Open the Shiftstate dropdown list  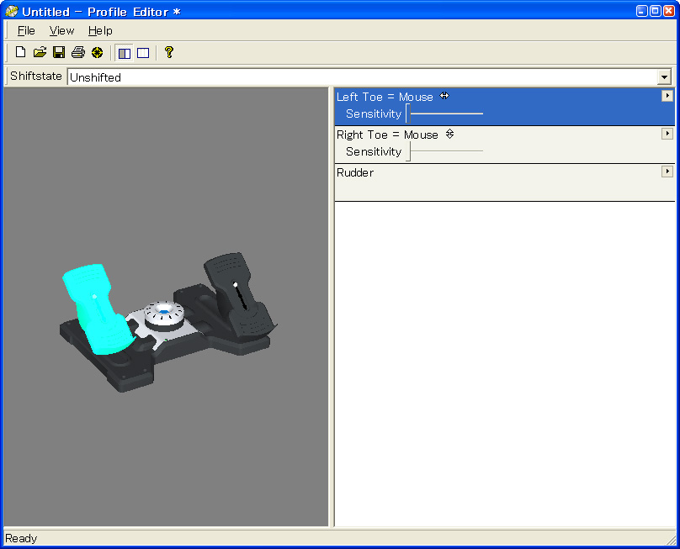click(664, 77)
